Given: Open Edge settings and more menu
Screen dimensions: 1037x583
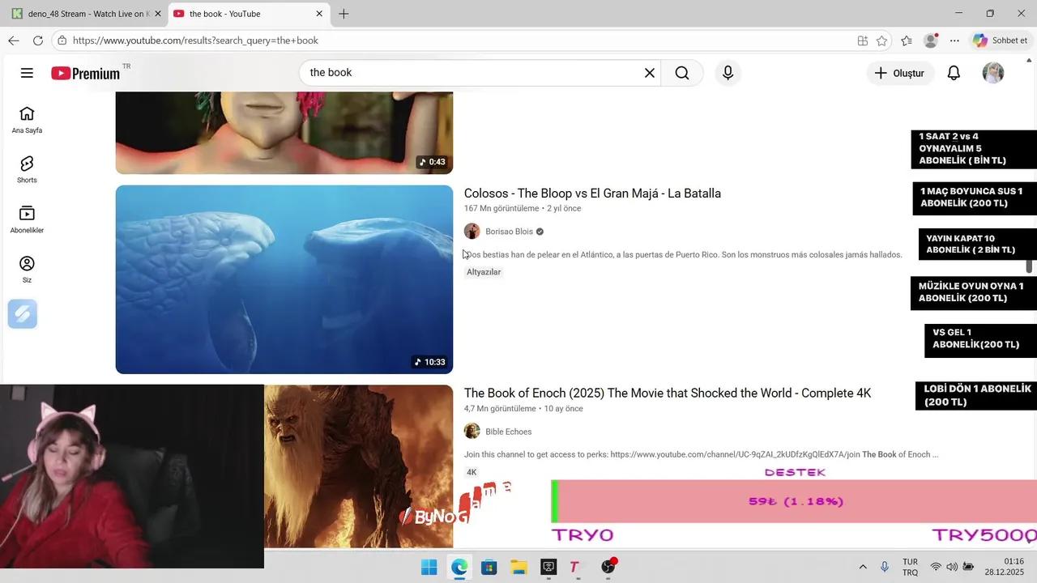Looking at the screenshot, I should (x=955, y=40).
